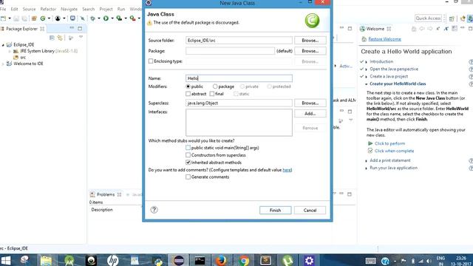Click the Quick Access search box

point(428,18)
